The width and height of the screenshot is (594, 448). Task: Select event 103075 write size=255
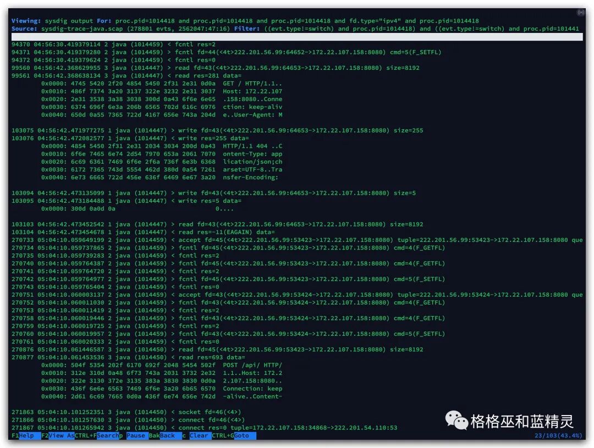tap(217, 130)
